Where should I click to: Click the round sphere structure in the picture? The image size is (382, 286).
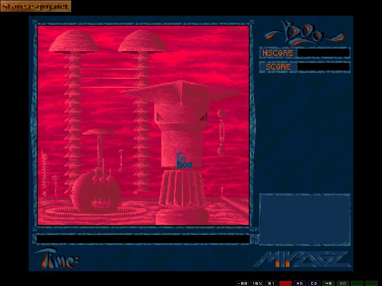tap(96, 192)
